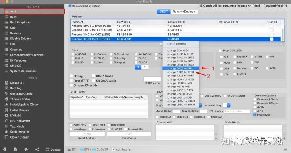Uncheck the PluginType option
Image resolution: width=291 pixels, height=153 pixels.
click(x=255, y=115)
